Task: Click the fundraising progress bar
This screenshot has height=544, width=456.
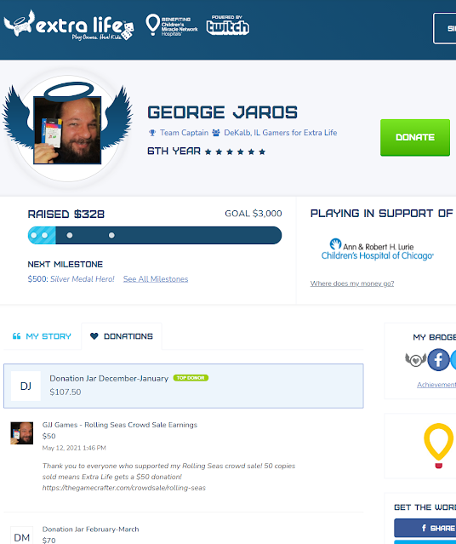Action: coord(155,235)
